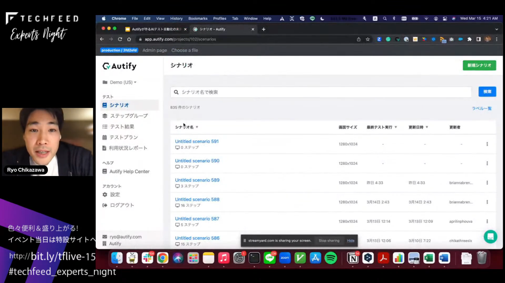Open the Autify Help Center link
The height and width of the screenshot is (283, 505).
coord(126,172)
